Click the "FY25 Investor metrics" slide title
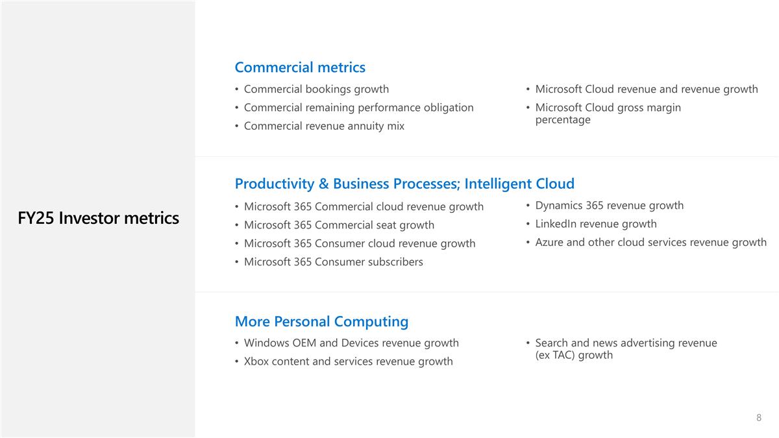 98,218
